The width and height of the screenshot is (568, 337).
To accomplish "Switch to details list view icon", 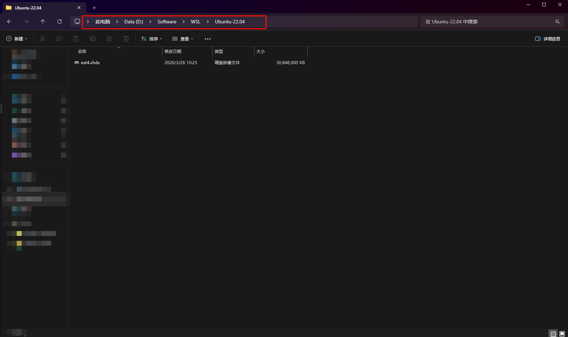I will (x=553, y=334).
